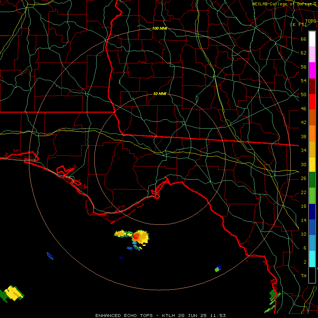Select the light blue legend swatch
Image resolution: width=318 pixels, height=318 pixels.
[x=312, y=243]
